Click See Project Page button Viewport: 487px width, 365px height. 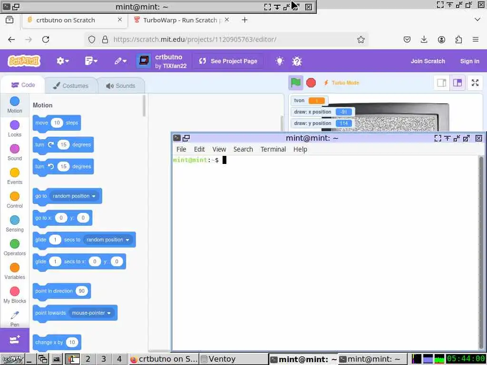228,61
